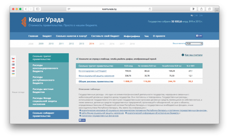Open the Ukraine flag neighbor site
The image size is (229, 138).
click(x=13, y=74)
